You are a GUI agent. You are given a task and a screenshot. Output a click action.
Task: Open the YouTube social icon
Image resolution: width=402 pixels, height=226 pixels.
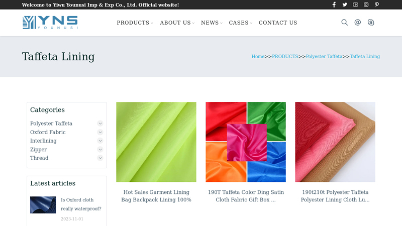355,5
